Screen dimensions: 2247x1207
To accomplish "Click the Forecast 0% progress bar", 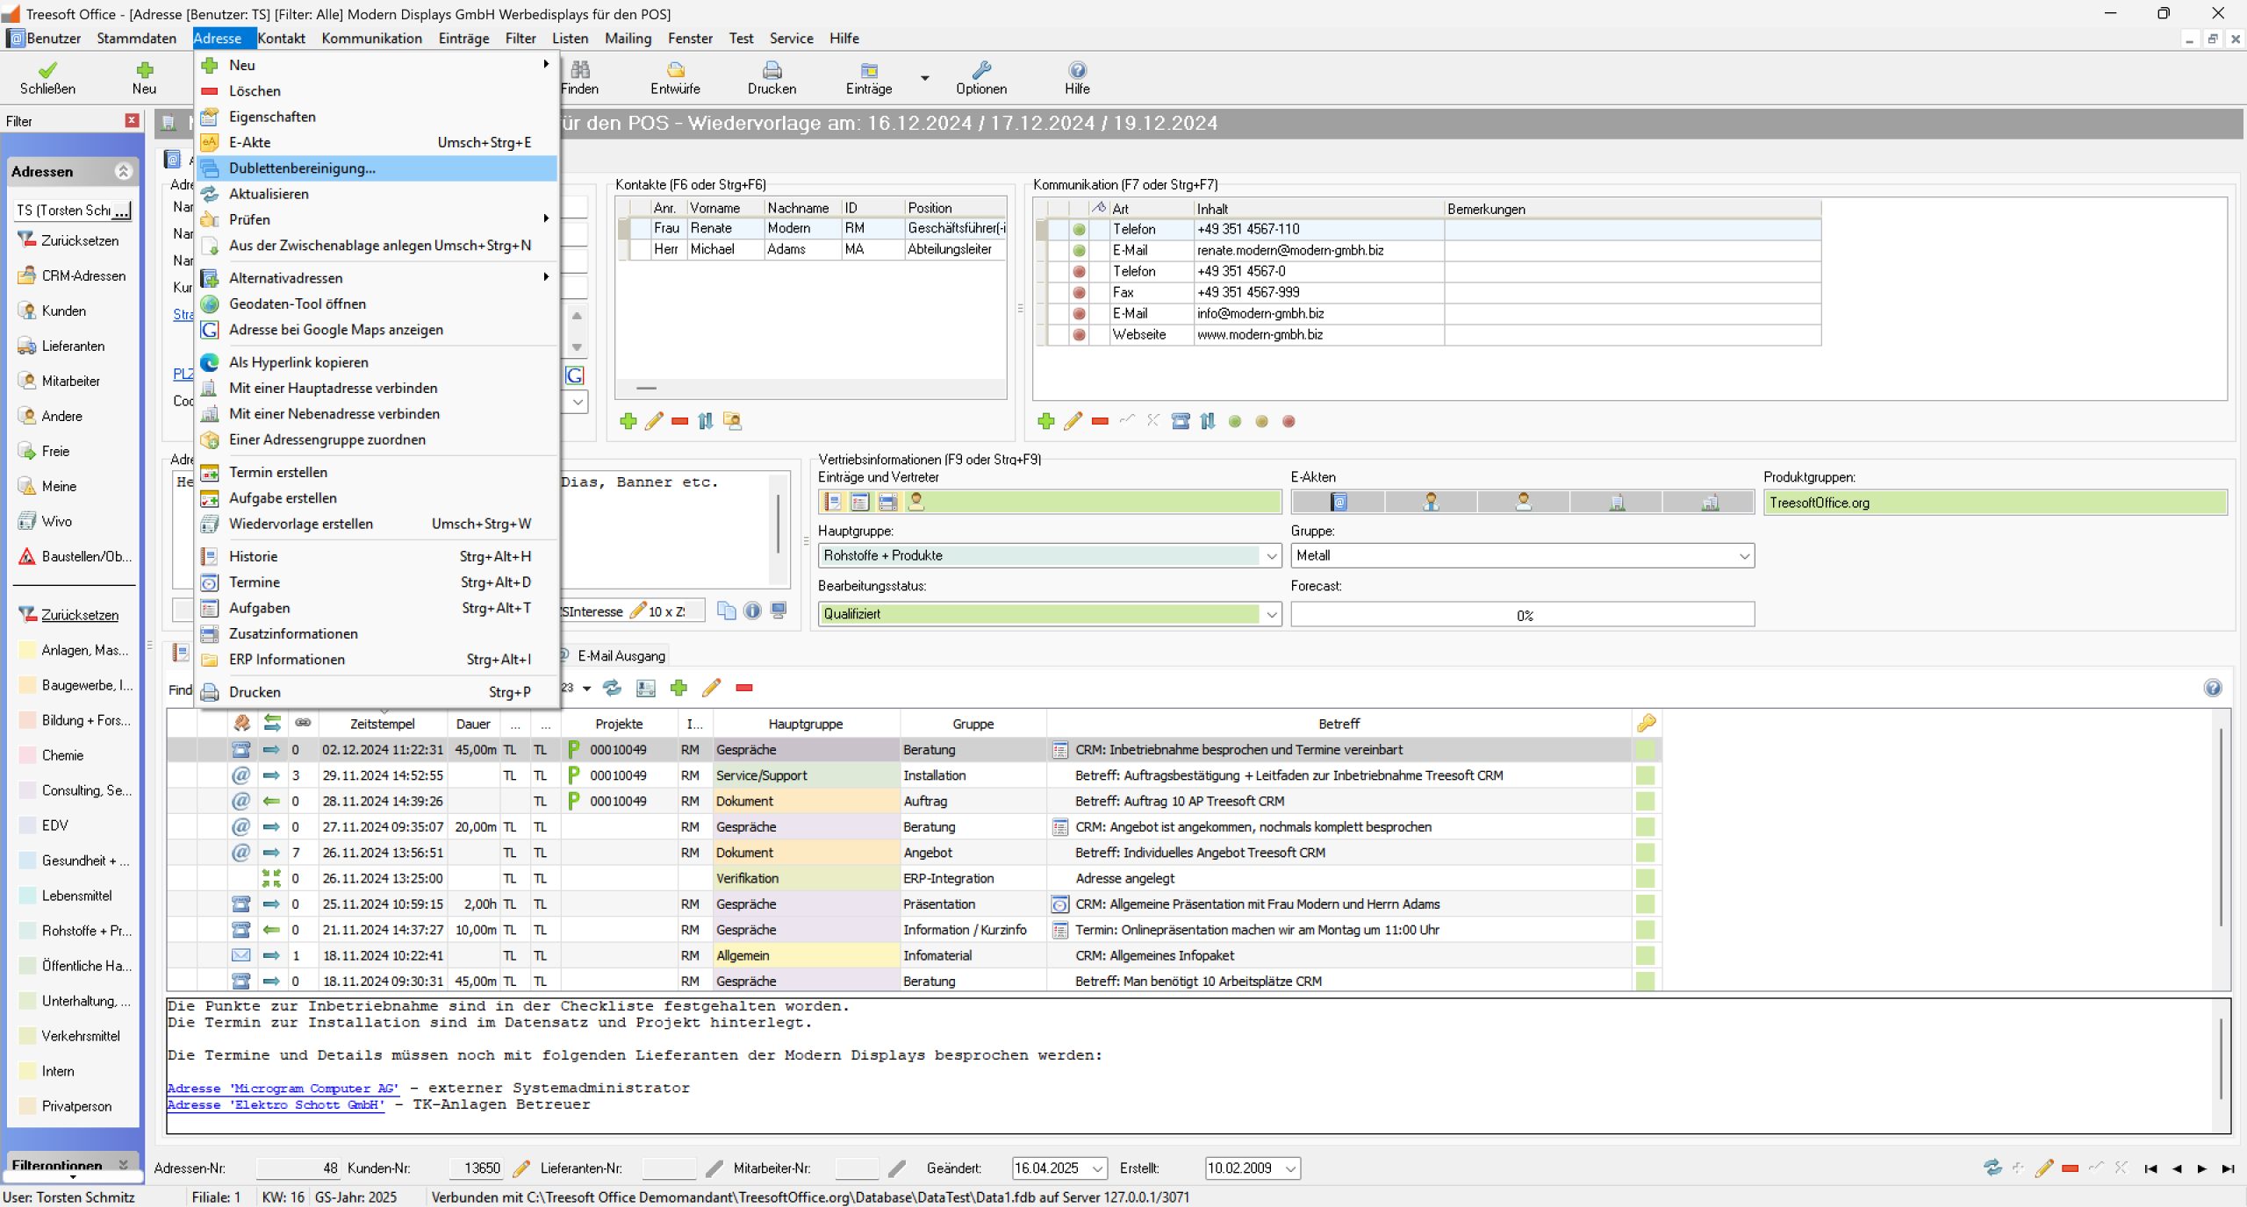I will 1522,615.
